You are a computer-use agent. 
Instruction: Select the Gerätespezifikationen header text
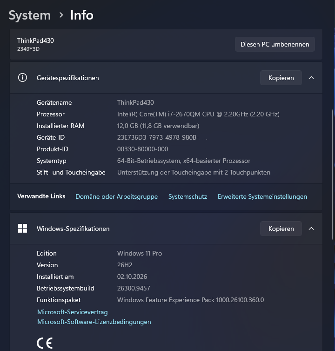point(67,78)
